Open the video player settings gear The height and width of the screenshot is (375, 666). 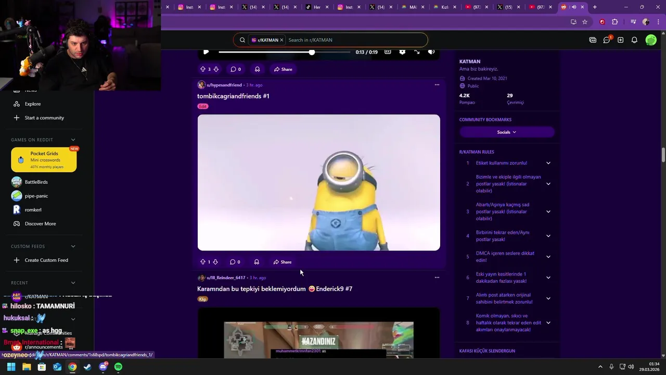402,52
